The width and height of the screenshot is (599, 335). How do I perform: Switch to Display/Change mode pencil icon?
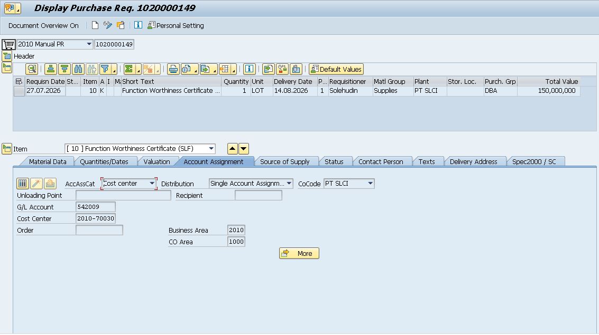(x=108, y=25)
